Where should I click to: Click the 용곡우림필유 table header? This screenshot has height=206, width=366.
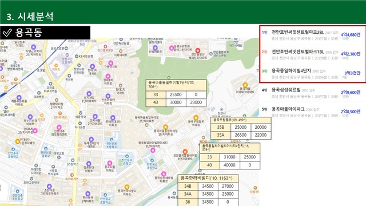pyautogui.click(x=241, y=120)
